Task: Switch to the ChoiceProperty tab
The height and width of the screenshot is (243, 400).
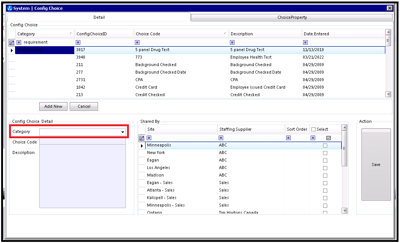Action: click(292, 17)
